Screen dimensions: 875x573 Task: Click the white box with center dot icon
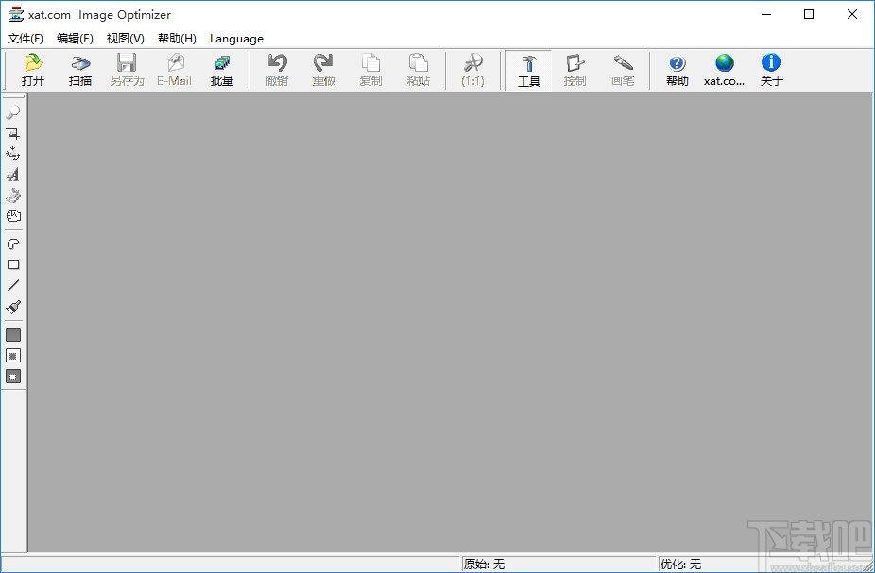coord(13,356)
